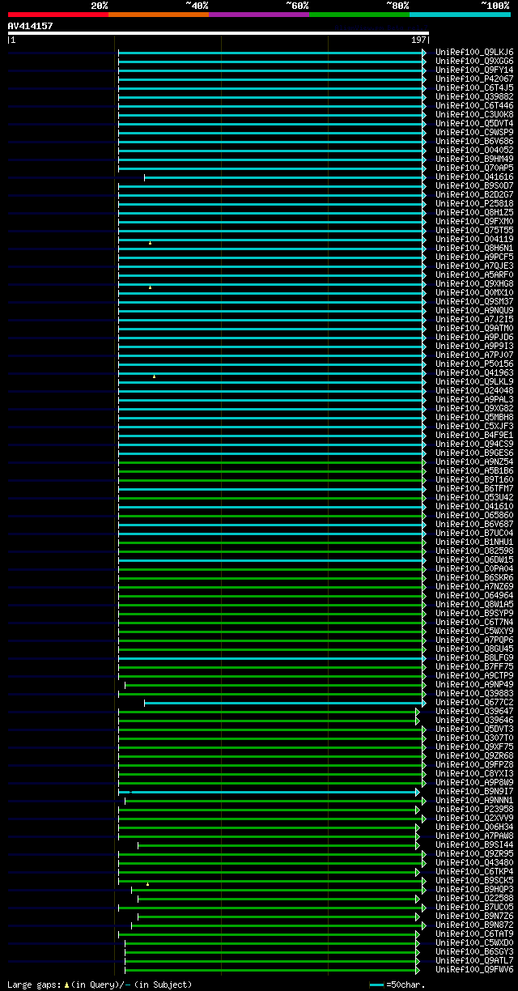Select the UniRef100_Q6DW15 label
518x991 pixels.
pos(474,559)
